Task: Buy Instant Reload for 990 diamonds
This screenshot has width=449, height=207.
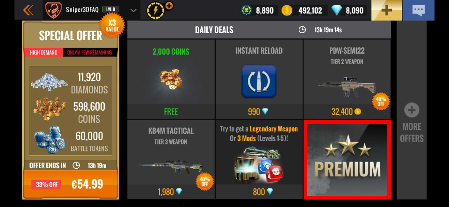Action: (259, 79)
